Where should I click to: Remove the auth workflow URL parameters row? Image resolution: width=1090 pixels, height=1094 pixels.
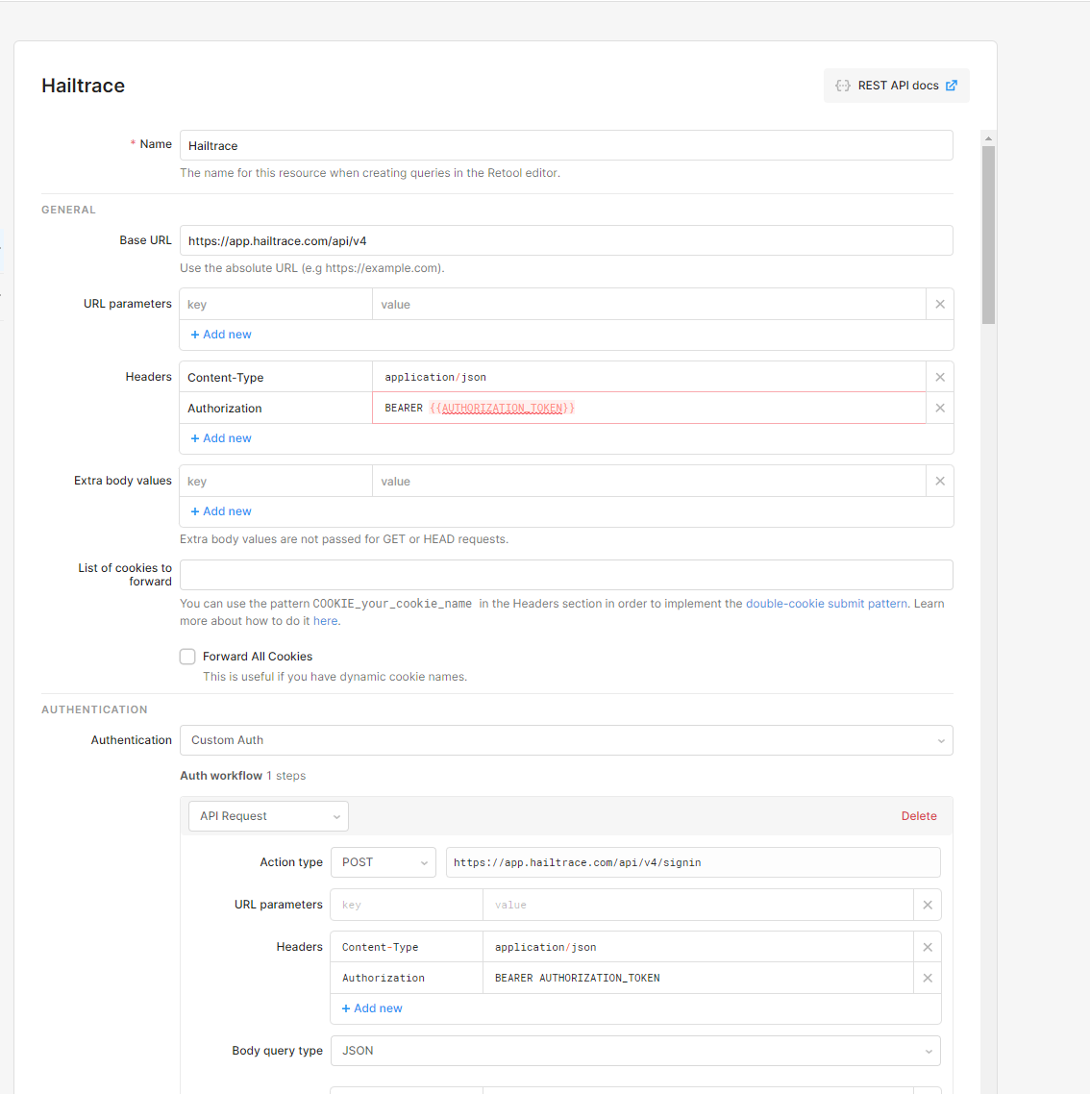coord(928,905)
